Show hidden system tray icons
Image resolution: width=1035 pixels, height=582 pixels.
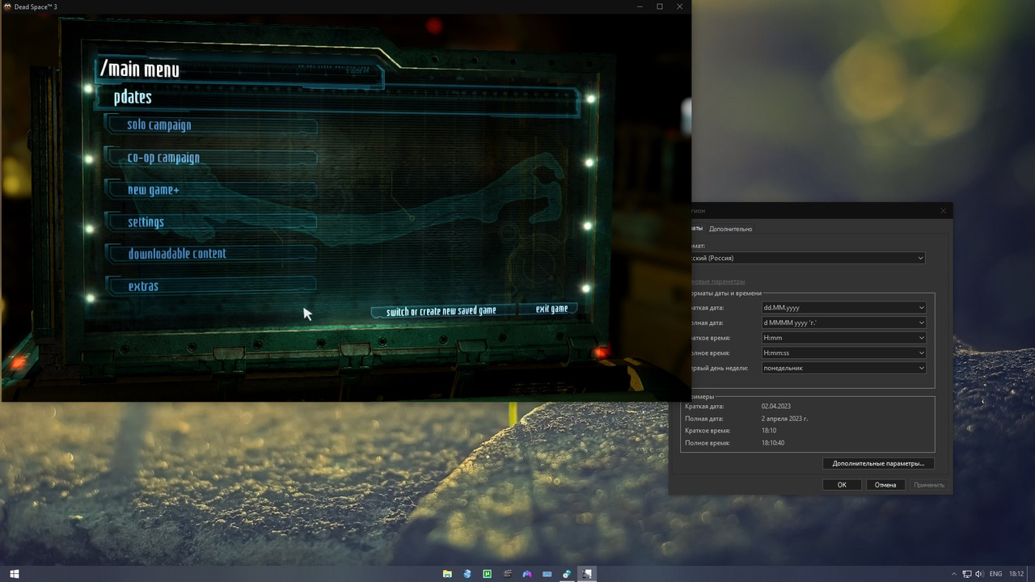954,574
